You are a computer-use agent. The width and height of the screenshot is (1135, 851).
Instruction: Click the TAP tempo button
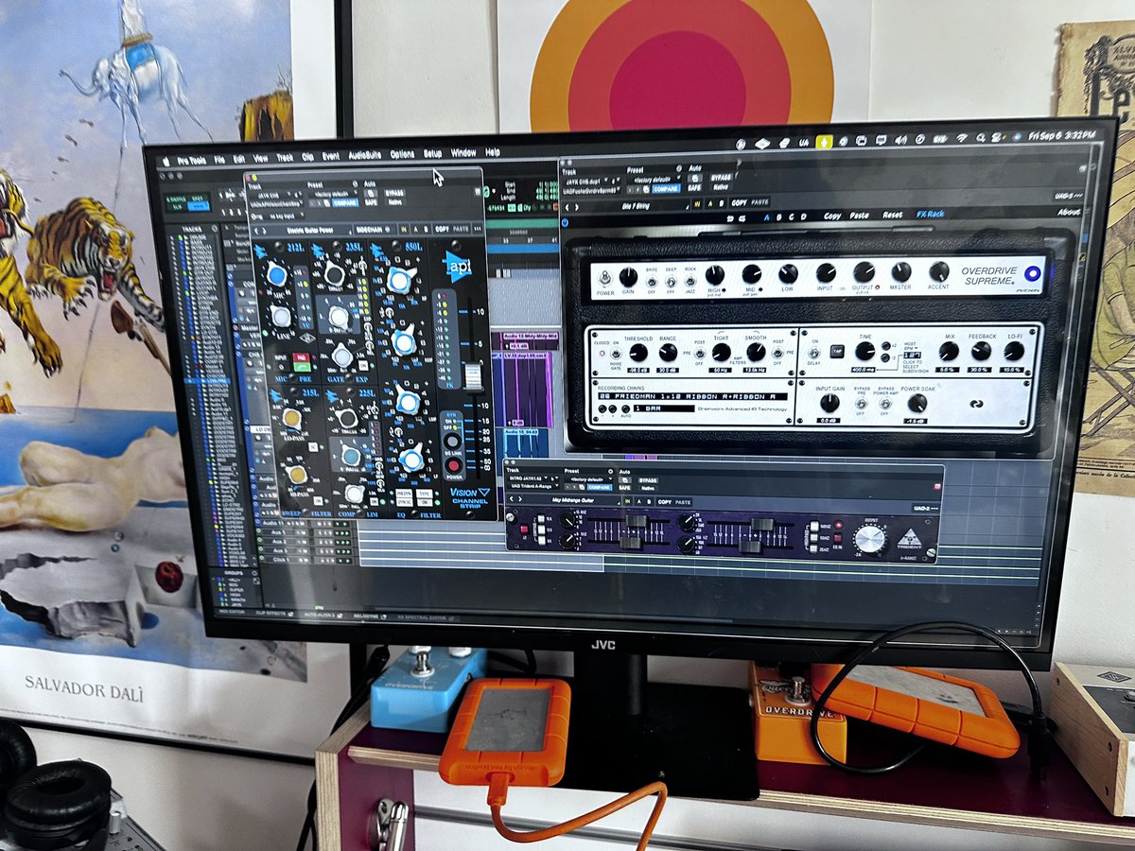[x=837, y=351]
